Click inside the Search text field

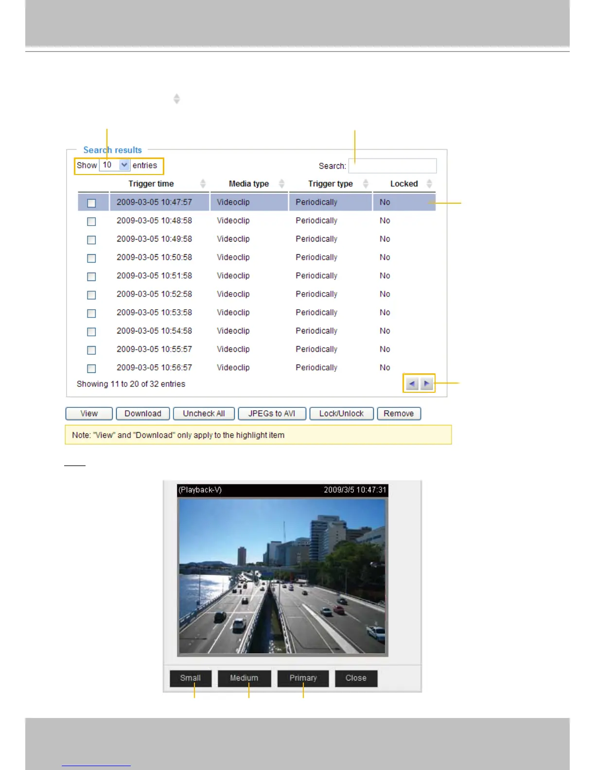pos(392,166)
